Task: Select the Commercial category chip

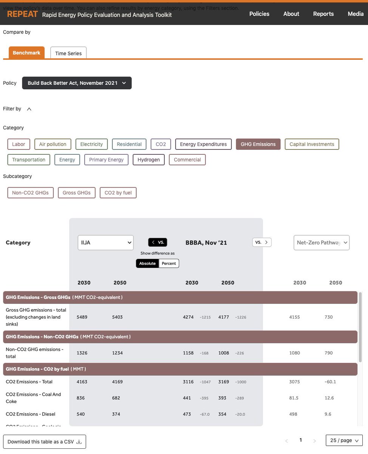Action: (187, 160)
